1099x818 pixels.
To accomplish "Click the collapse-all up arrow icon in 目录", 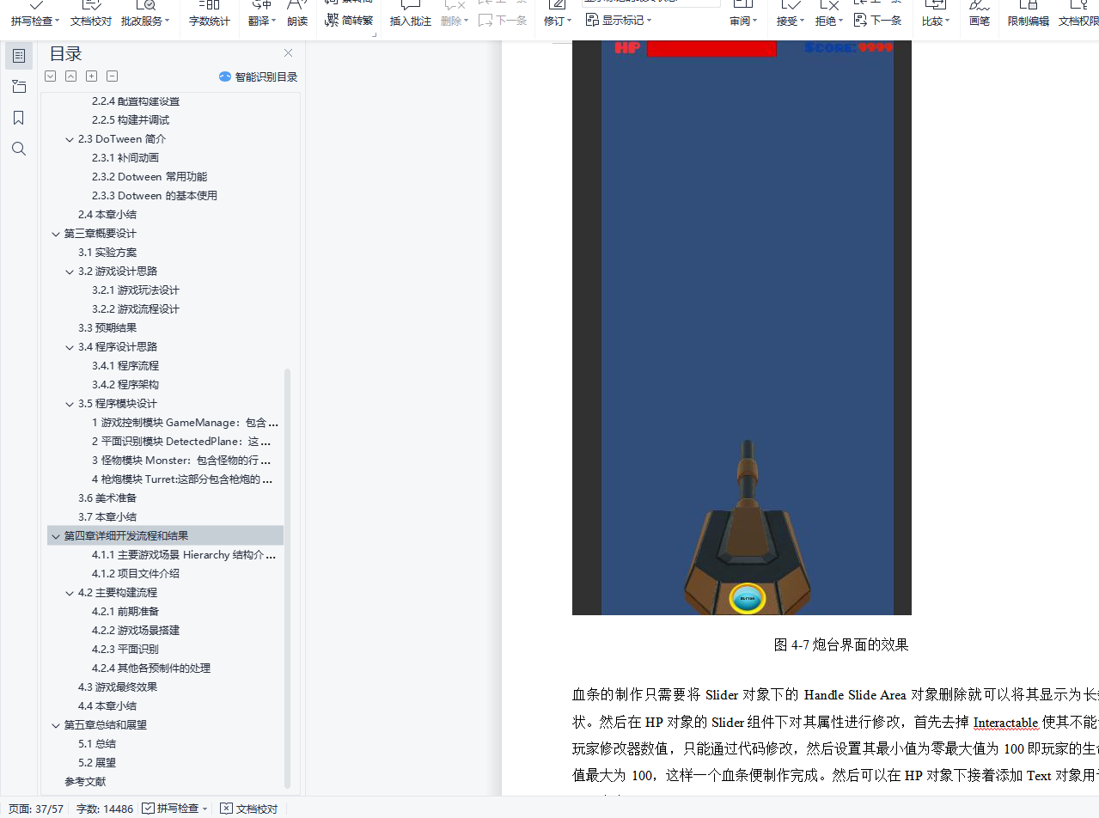I will (x=71, y=76).
